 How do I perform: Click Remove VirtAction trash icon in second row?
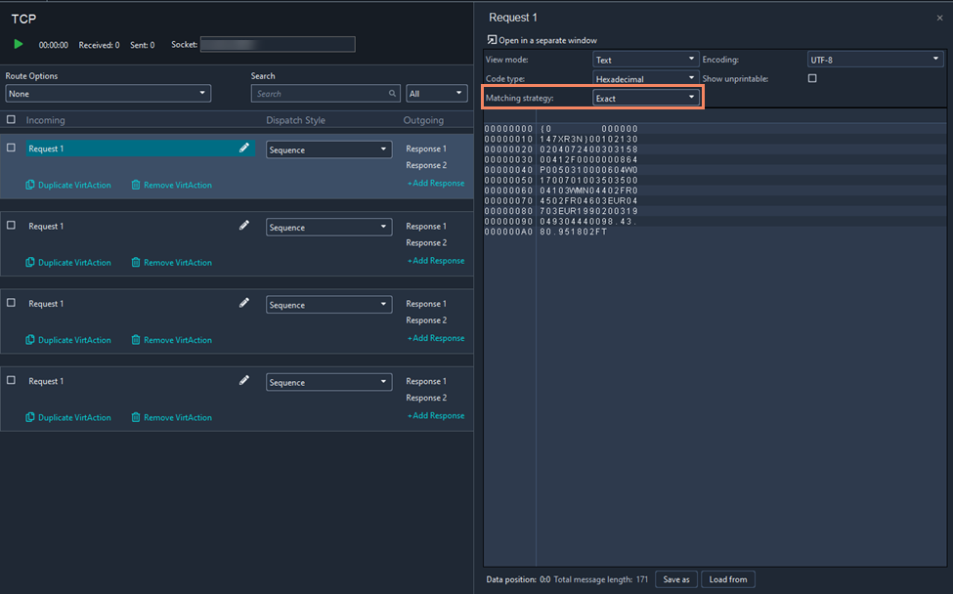(136, 262)
